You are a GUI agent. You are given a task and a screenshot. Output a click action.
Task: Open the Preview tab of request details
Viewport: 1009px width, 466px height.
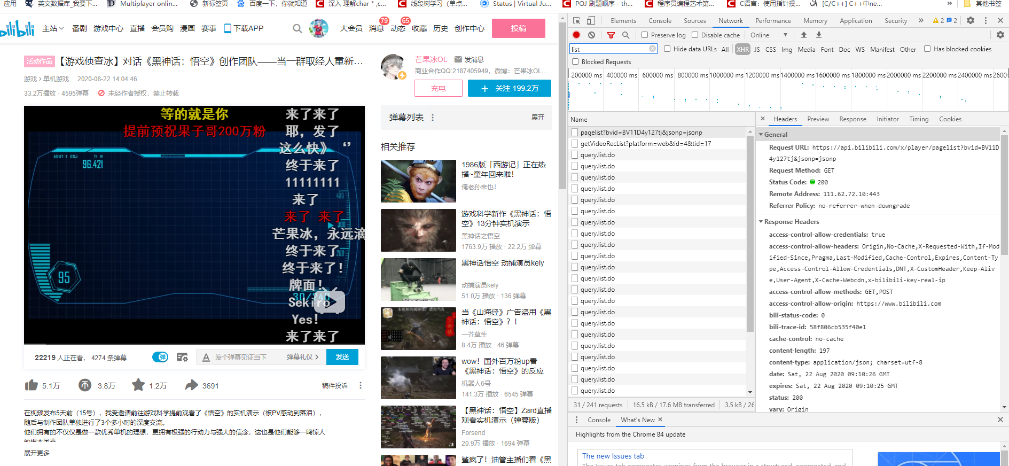[818, 119]
